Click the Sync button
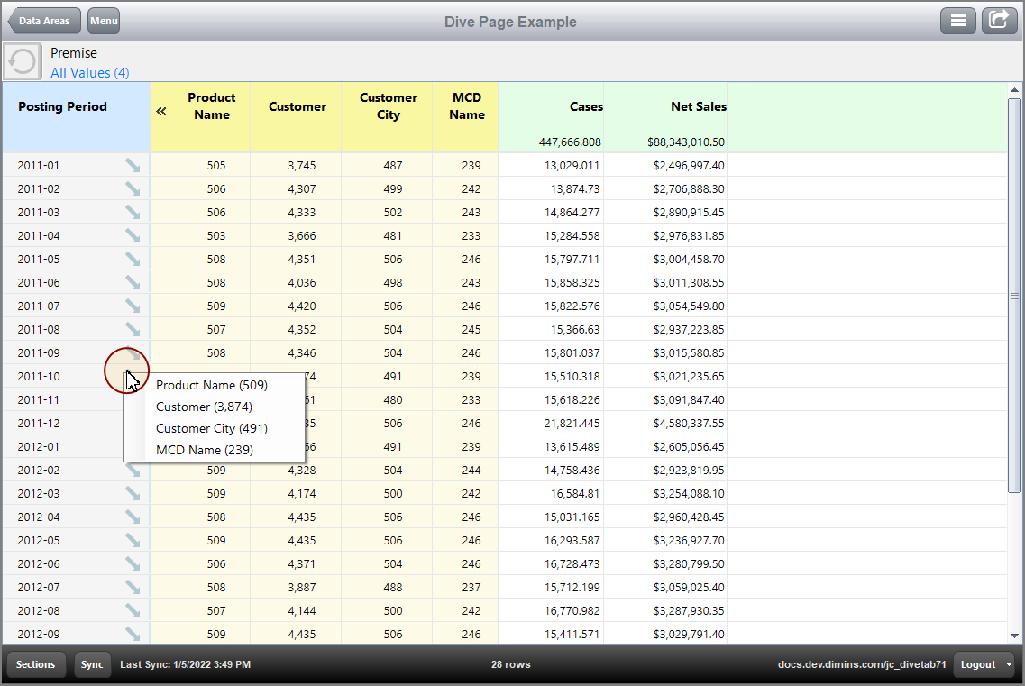 click(92, 664)
